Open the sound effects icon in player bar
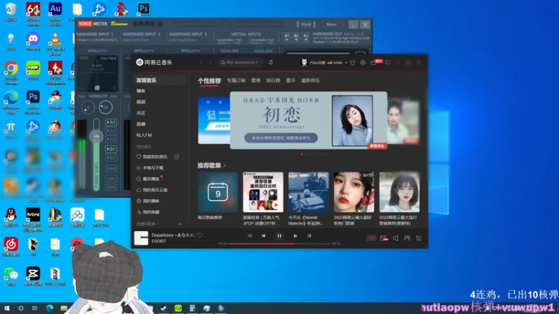 384,238
